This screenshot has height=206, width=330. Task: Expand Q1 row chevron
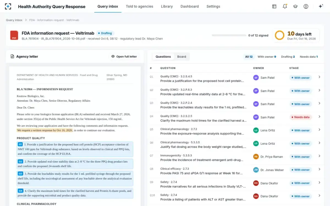coord(319,77)
